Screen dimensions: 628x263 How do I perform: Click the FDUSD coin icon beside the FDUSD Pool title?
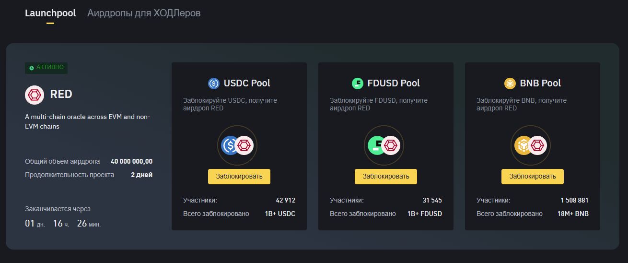[x=358, y=84]
